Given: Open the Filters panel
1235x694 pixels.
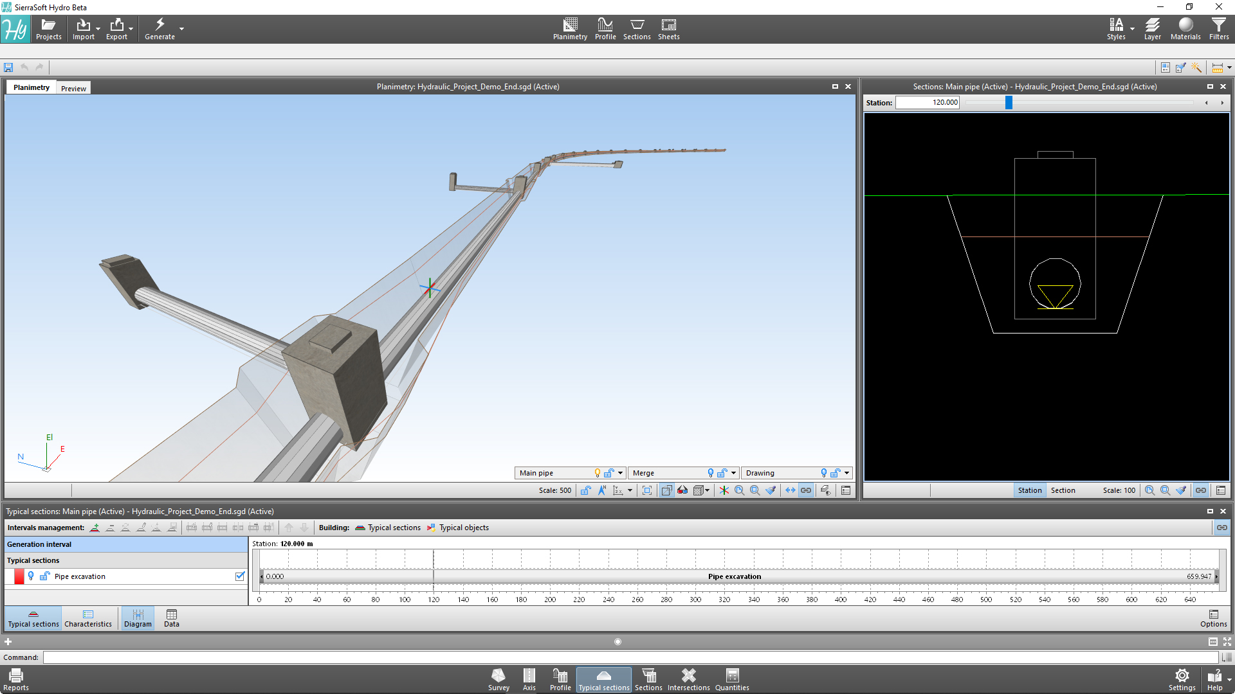Looking at the screenshot, I should tap(1218, 28).
